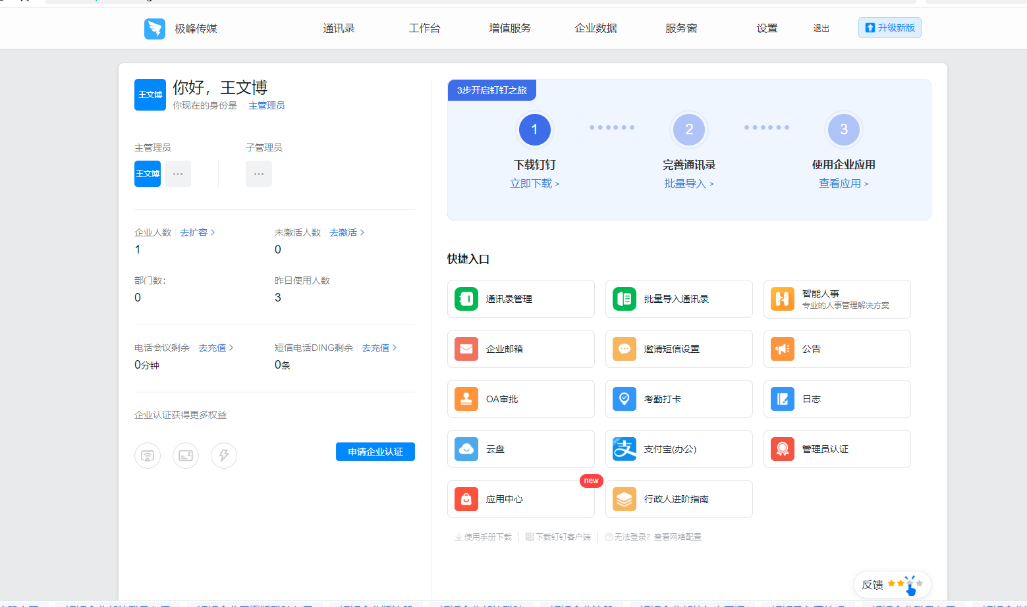Viewport: 1027px width, 607px height.
Task: Click 退出 to log out
Action: coord(821,28)
